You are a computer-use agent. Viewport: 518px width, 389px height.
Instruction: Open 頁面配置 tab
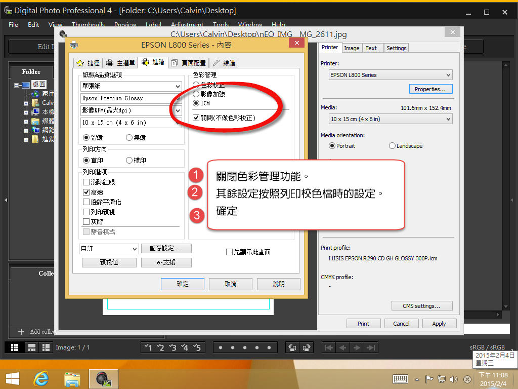pyautogui.click(x=189, y=63)
